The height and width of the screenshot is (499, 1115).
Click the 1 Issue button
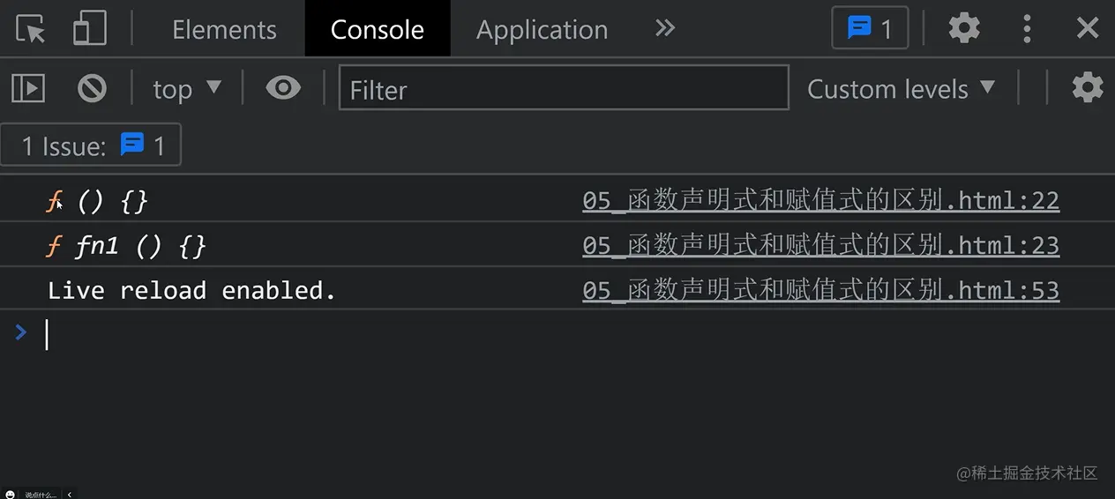click(x=92, y=145)
